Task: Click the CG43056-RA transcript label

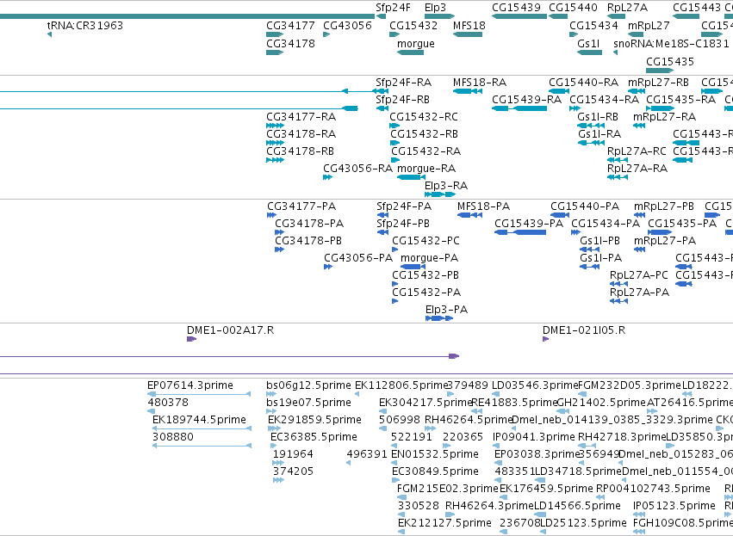Action: [x=357, y=169]
